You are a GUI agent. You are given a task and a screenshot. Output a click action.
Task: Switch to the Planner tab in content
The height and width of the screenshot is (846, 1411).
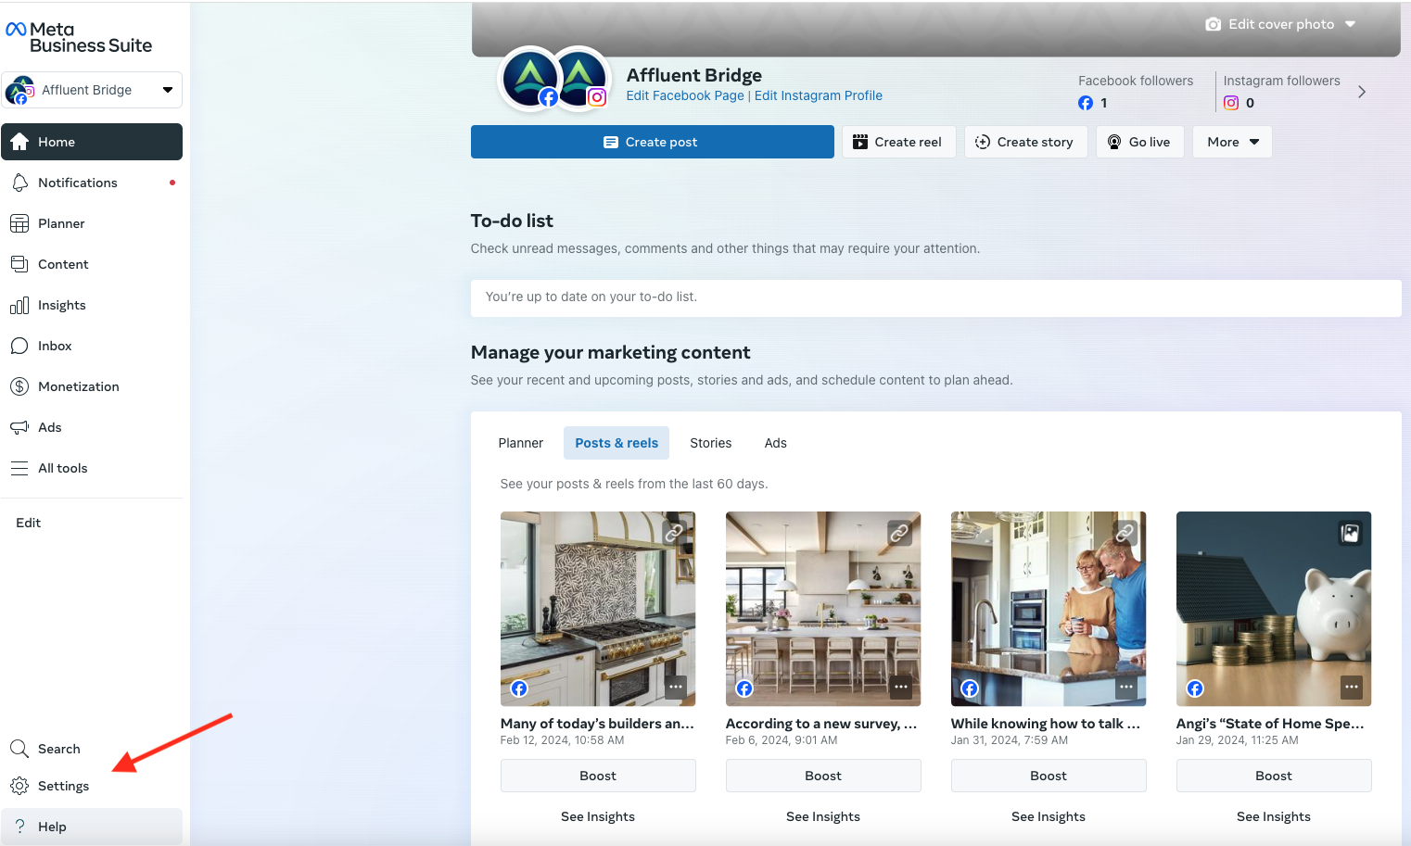click(x=521, y=443)
